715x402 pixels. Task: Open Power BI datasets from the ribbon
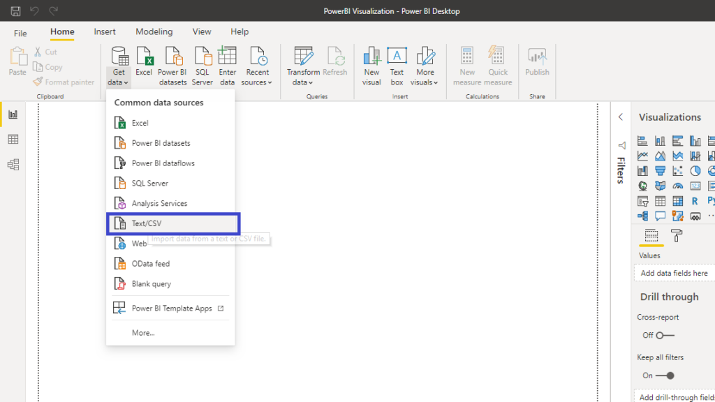(x=172, y=66)
